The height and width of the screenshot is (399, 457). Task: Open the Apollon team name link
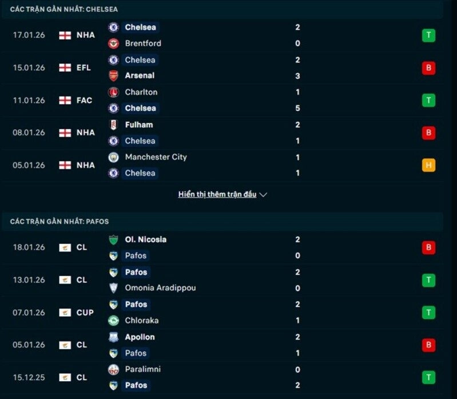tap(140, 337)
